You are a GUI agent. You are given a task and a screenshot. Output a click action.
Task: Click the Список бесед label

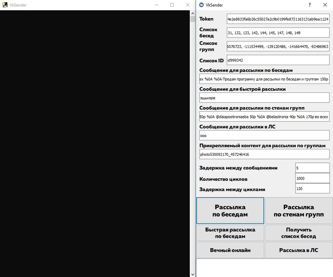[208, 33]
